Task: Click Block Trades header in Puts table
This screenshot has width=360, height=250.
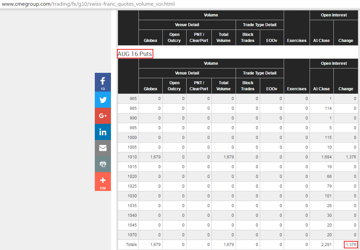Action: click(248, 86)
